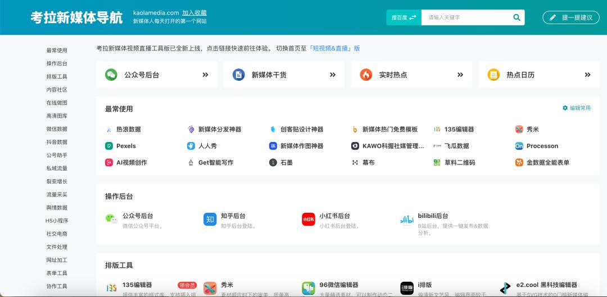The height and width of the screenshot is (297, 607).
Task: Expand 热点日历 card double-chevron arrow
Action: (x=587, y=75)
